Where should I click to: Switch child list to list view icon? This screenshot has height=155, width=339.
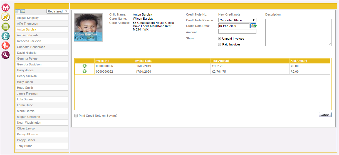18,11
